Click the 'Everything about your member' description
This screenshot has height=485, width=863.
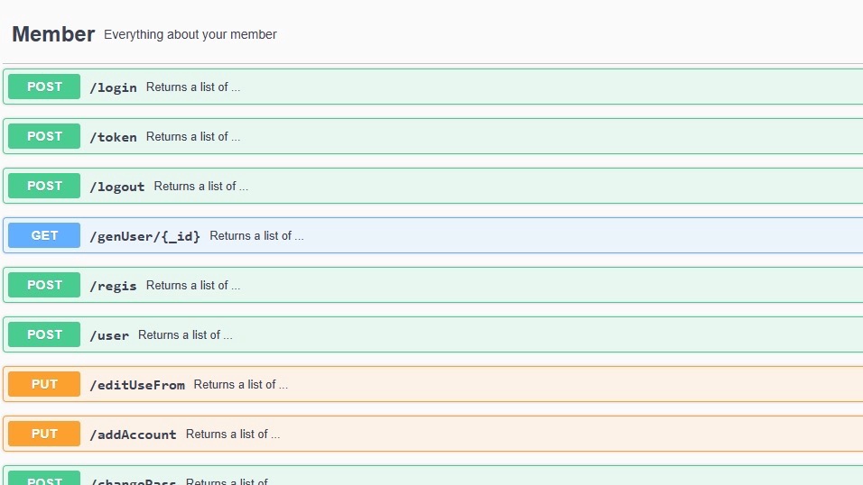coord(190,34)
